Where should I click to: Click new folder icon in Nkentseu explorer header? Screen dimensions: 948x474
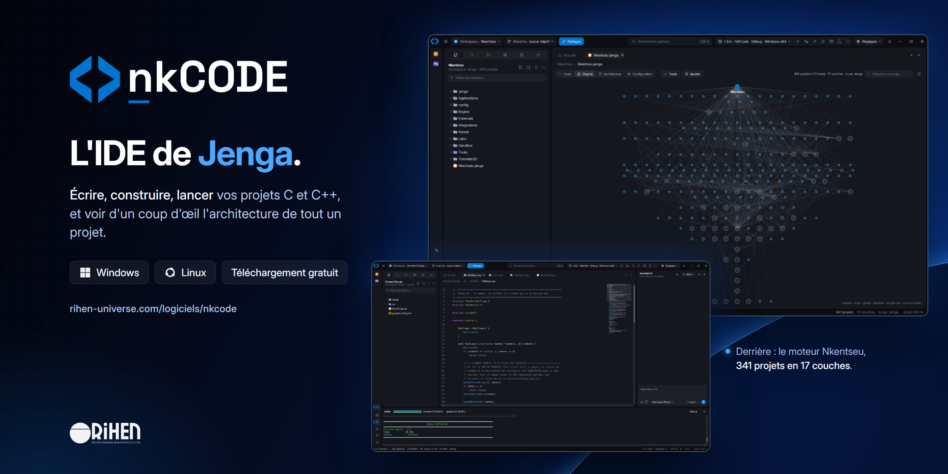click(x=528, y=67)
